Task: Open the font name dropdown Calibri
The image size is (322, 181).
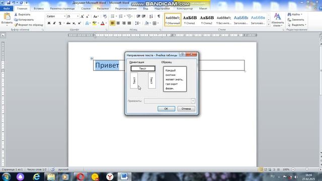Action: click(65, 16)
